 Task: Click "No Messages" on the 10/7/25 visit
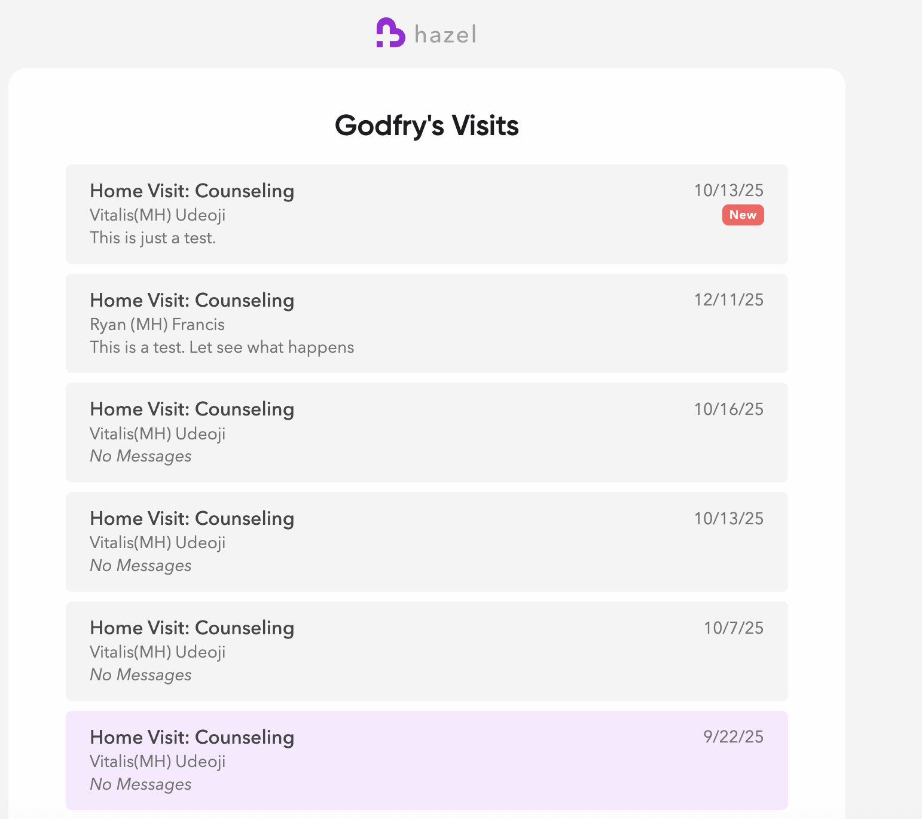[x=141, y=675]
